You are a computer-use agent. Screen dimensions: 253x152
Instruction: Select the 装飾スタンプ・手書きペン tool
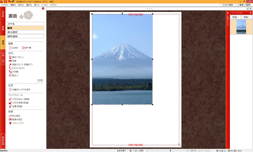[x=10, y=64]
